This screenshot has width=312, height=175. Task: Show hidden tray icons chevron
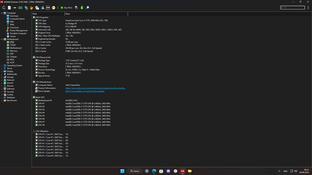279,171
